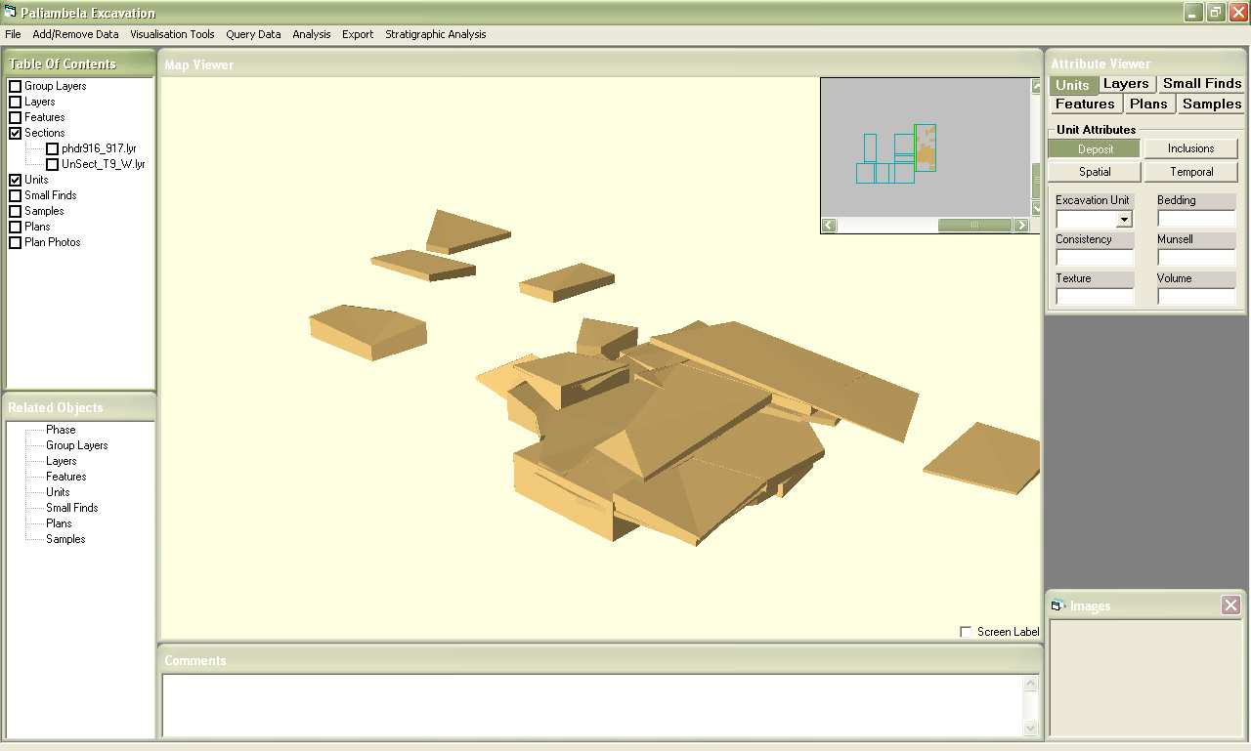The height and width of the screenshot is (751, 1251).
Task: Click the overview map right scroll arrow
Action: [x=1022, y=226]
